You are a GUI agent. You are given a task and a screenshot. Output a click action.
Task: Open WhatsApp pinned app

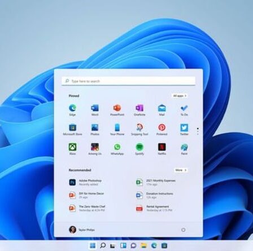[117, 149]
